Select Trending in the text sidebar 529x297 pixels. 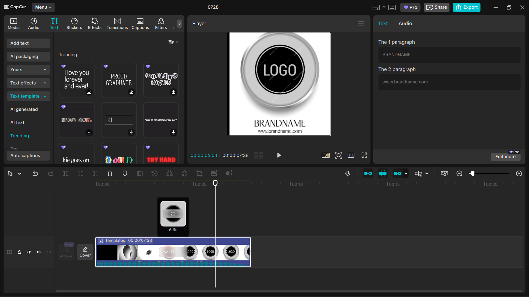pyautogui.click(x=20, y=136)
